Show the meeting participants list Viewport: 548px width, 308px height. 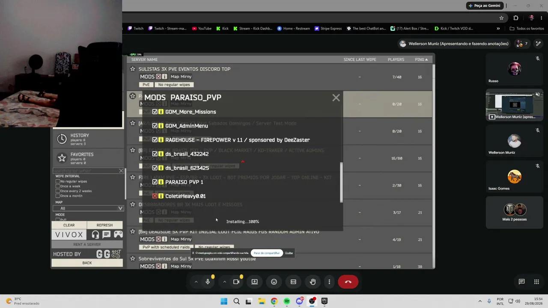[522, 44]
